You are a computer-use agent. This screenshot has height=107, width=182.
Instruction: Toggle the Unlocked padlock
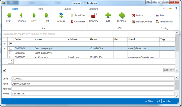coord(94,17)
